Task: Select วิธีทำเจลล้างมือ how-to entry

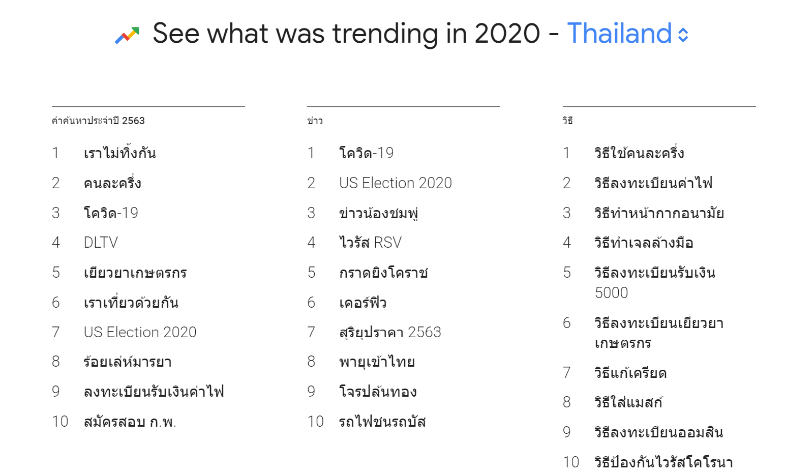Action: 644,243
